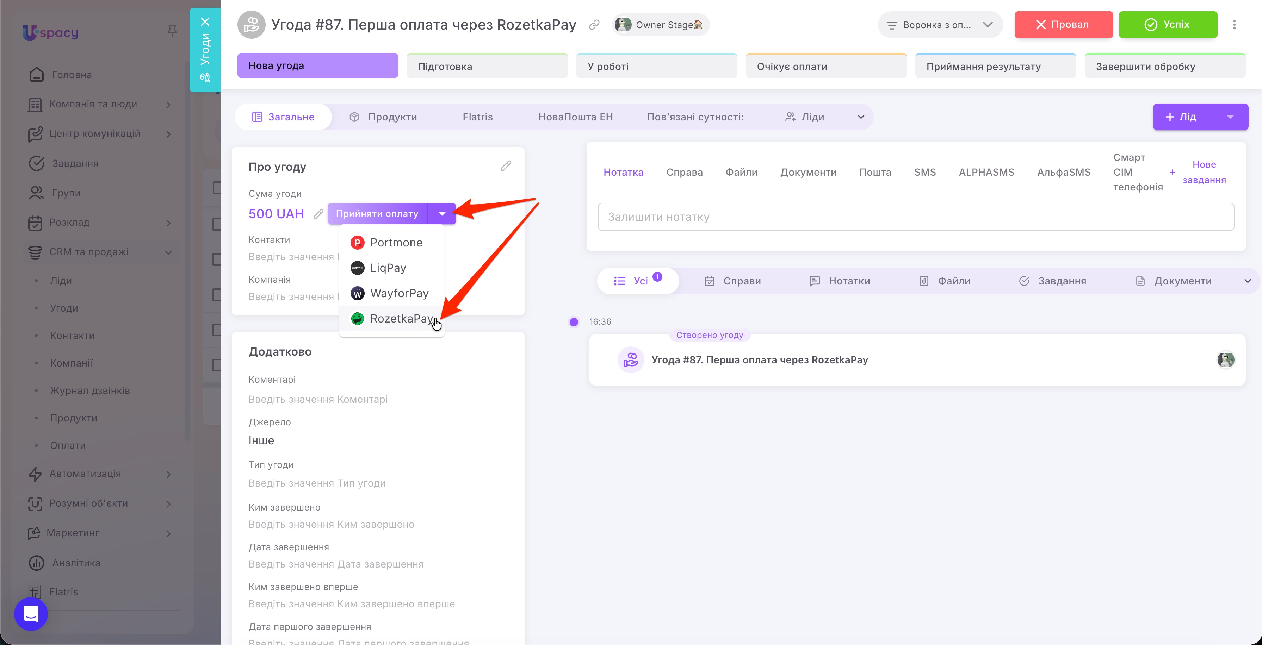1262x645 pixels.
Task: Open three-dot more options menu
Action: click(x=1234, y=25)
